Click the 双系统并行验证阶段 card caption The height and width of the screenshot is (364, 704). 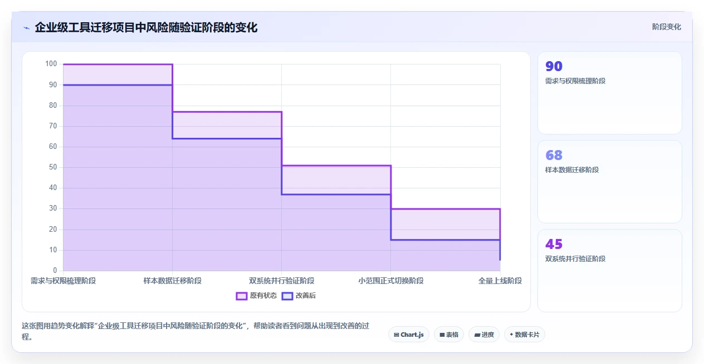pyautogui.click(x=575, y=259)
